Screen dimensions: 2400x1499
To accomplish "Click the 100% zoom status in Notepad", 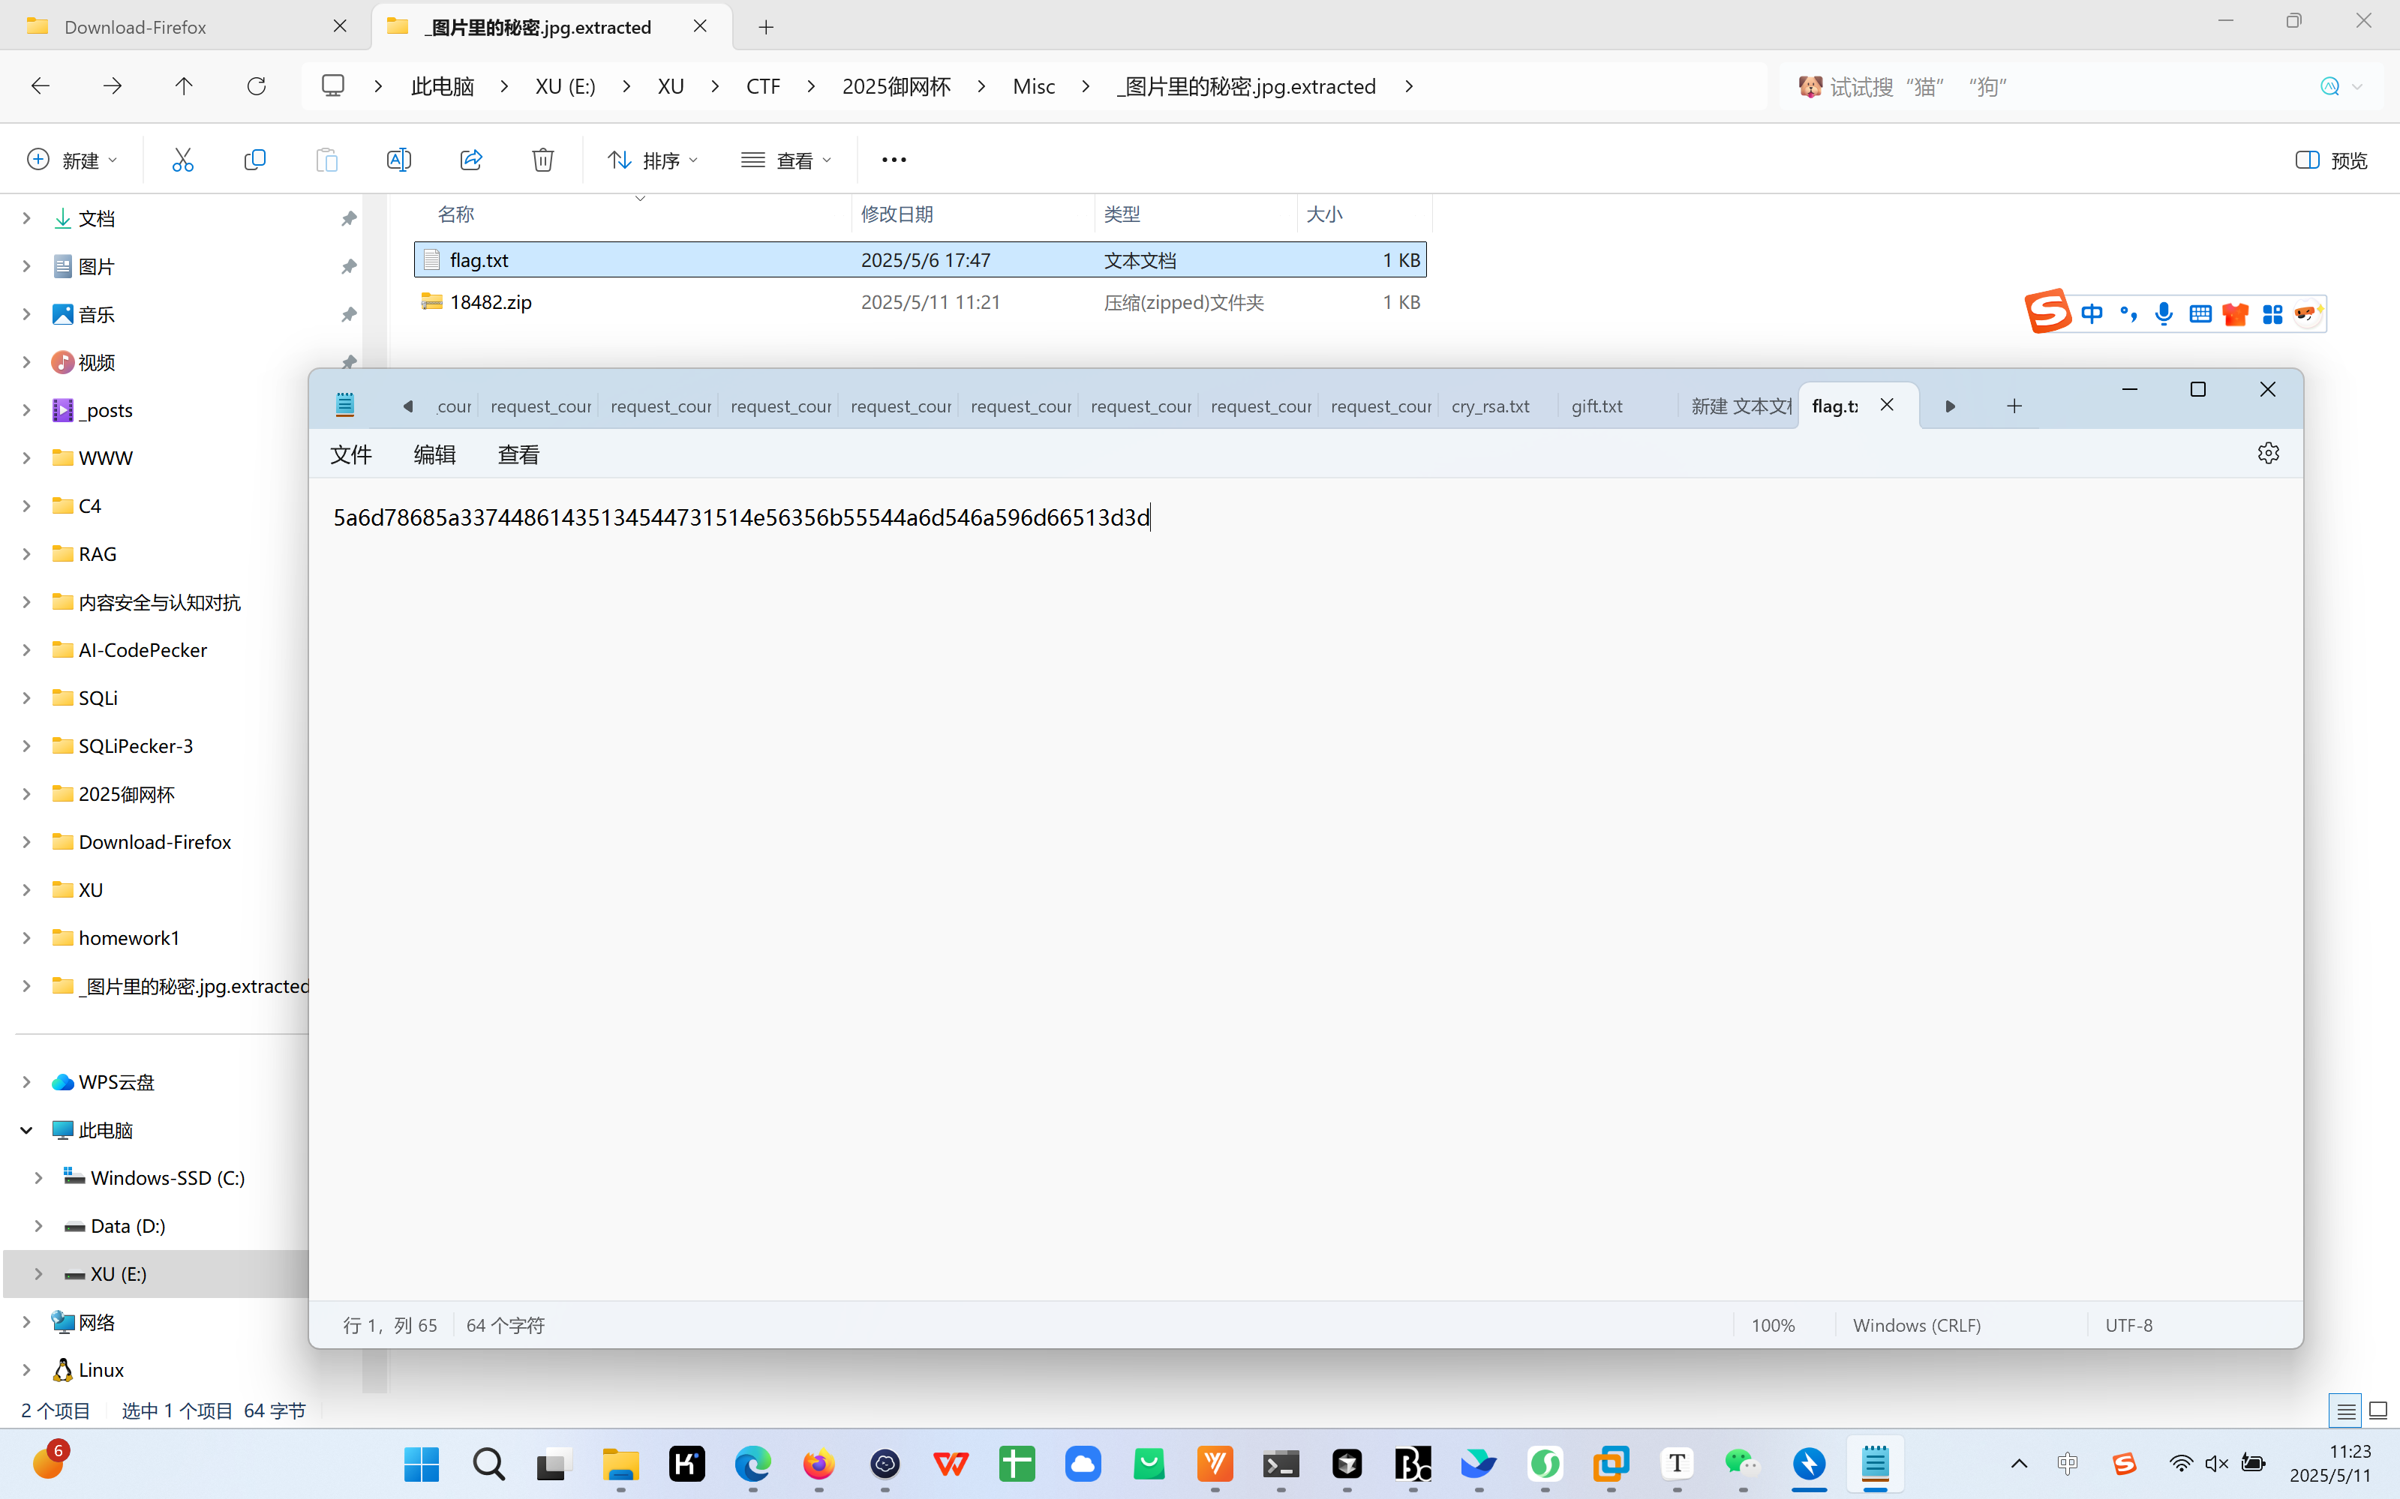I will [x=1772, y=1324].
